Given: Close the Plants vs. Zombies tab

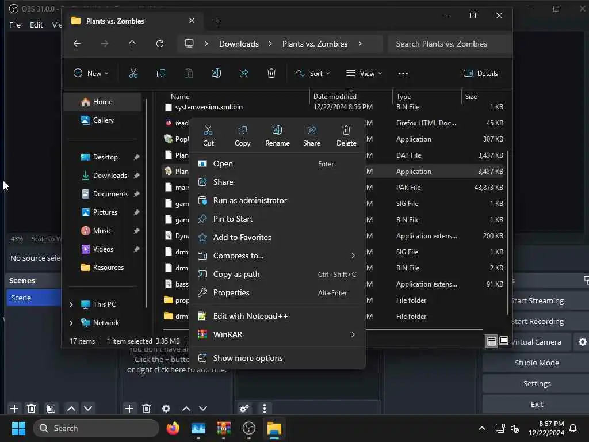Looking at the screenshot, I should tap(192, 21).
